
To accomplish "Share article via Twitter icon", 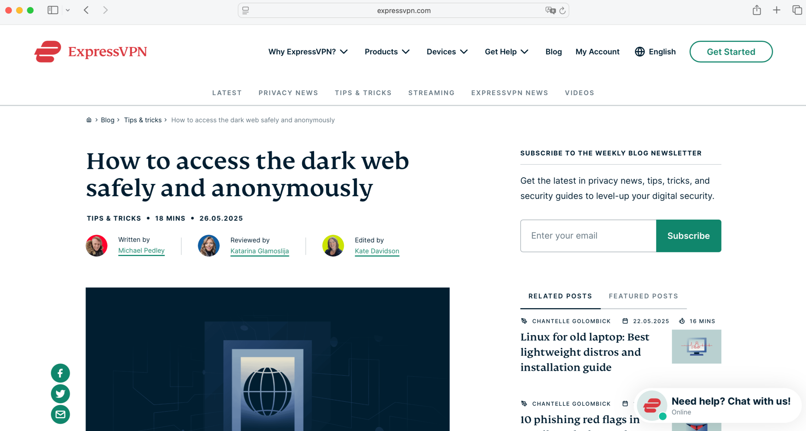I will pos(60,394).
